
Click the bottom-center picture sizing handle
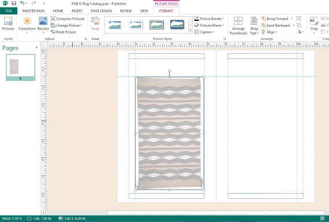170,190
